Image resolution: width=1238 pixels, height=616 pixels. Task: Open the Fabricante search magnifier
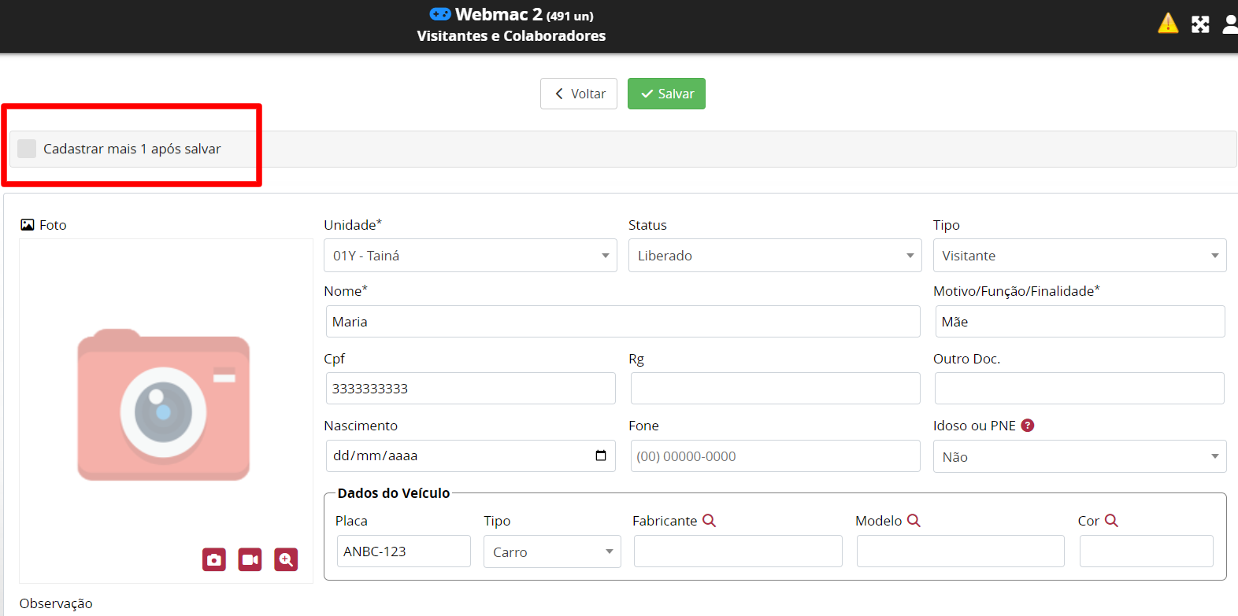709,521
